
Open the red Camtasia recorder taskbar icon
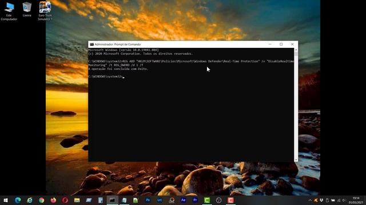[230, 200]
